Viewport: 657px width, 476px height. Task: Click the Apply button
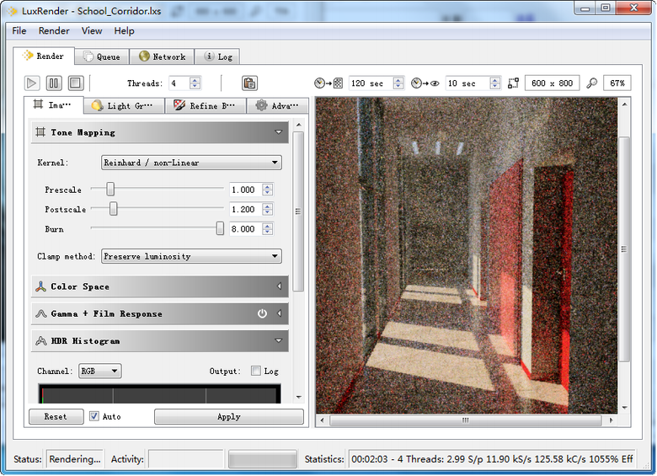click(x=228, y=416)
